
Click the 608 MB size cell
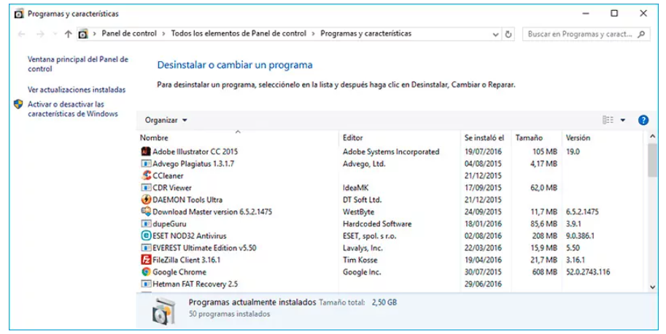pos(544,272)
